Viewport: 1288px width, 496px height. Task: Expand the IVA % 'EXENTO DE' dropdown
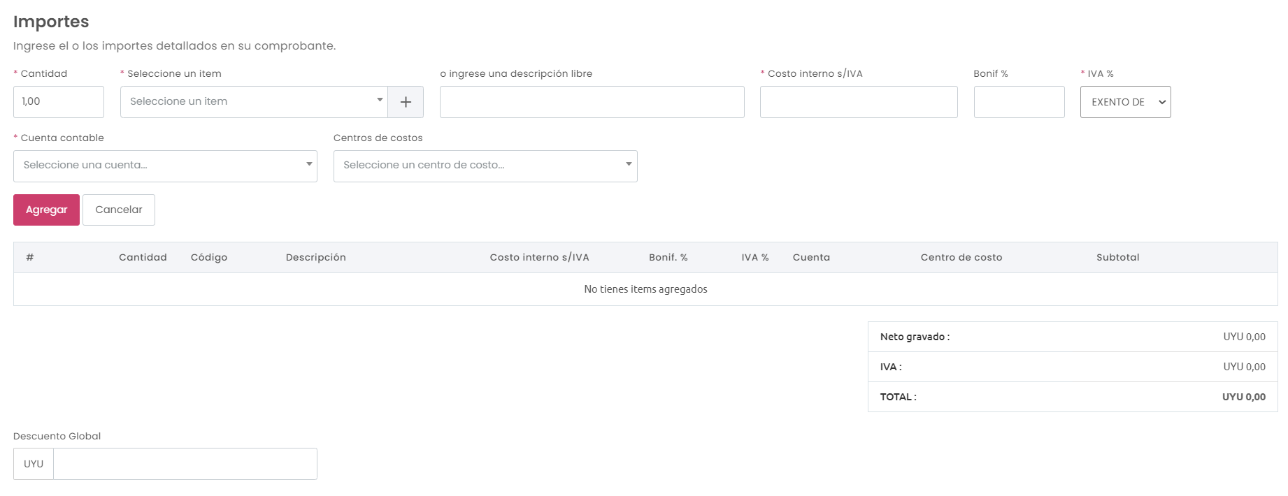1125,102
